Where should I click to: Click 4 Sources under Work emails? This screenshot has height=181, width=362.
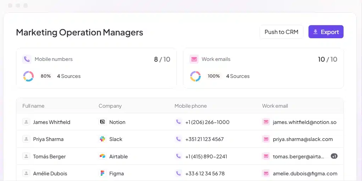238,76
